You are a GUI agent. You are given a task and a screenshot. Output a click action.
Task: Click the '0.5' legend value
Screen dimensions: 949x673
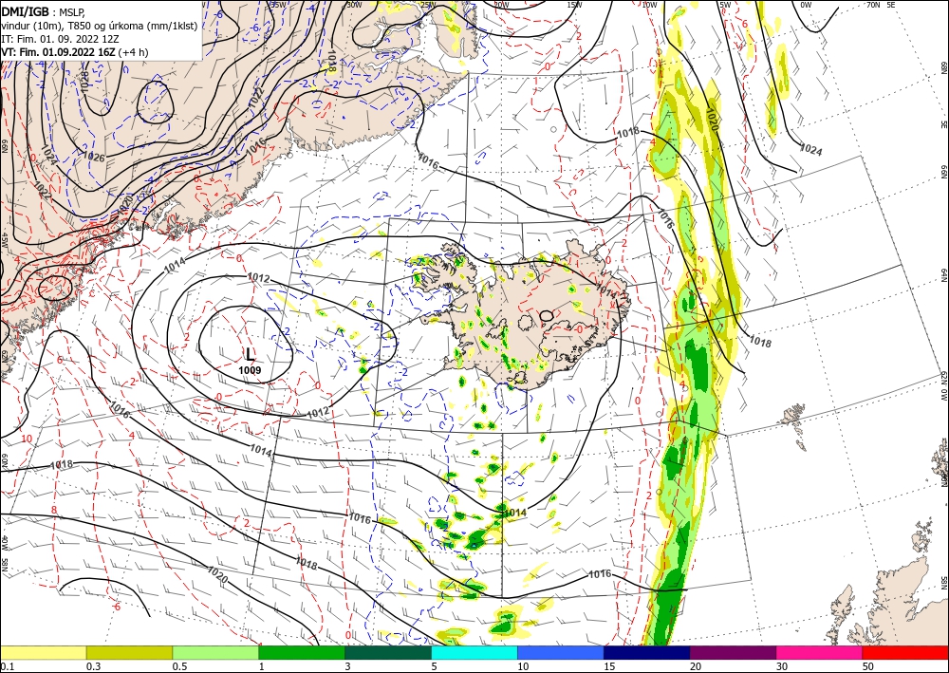[179, 666]
